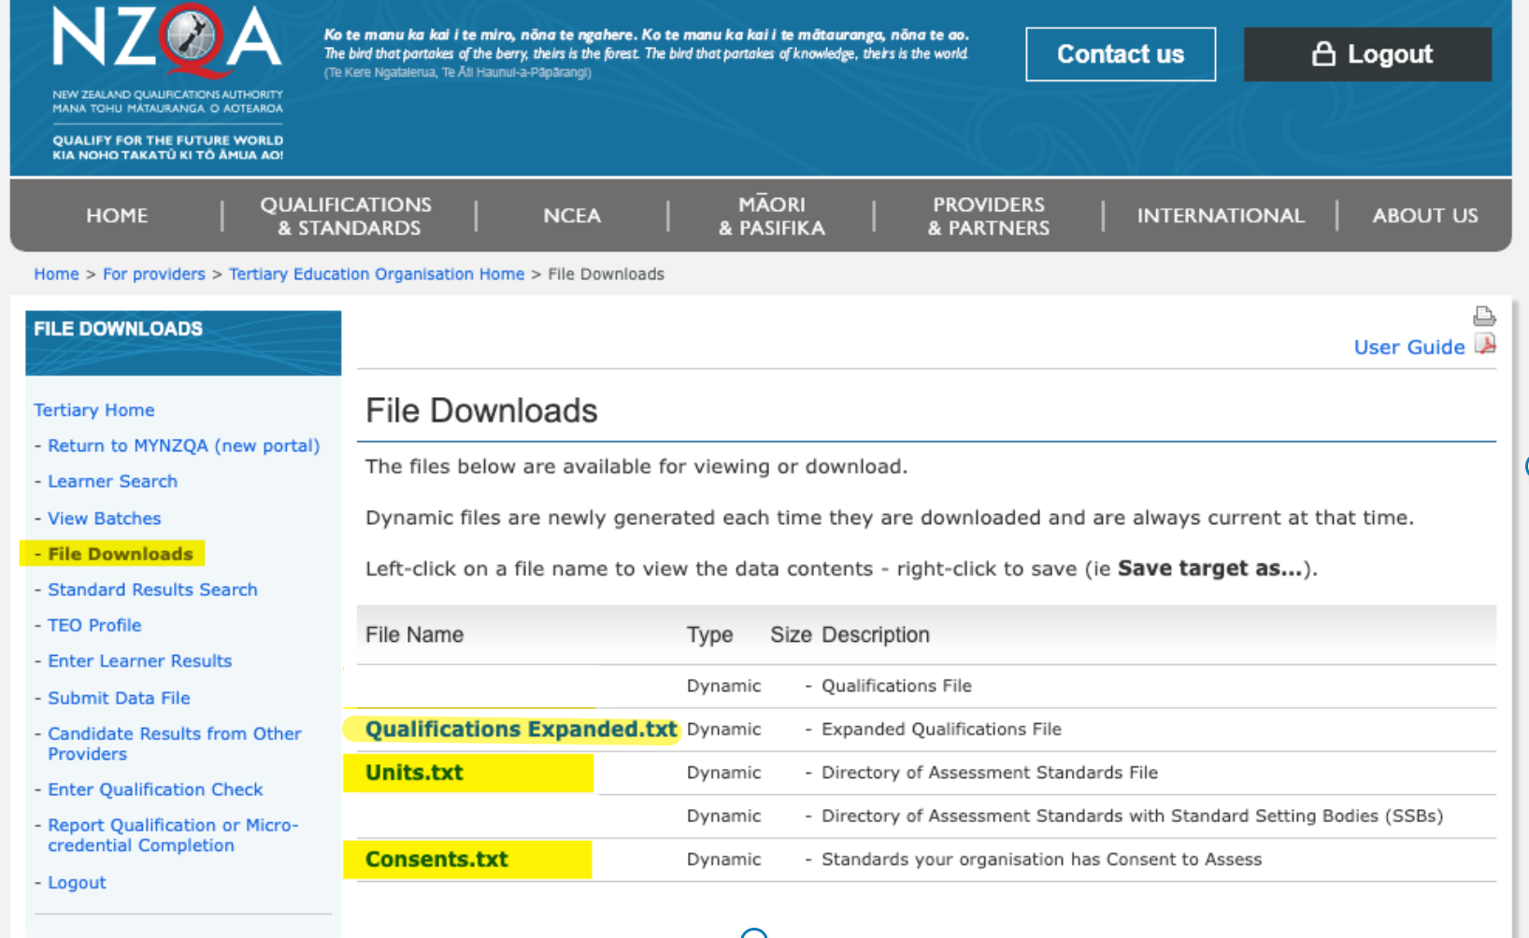Open the User Guide link

tap(1408, 348)
